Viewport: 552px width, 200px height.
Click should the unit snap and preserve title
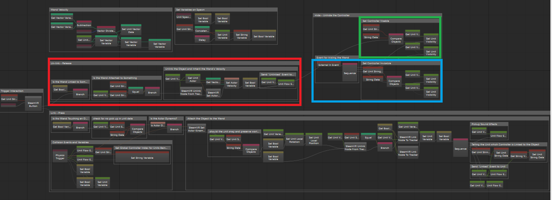234,131
